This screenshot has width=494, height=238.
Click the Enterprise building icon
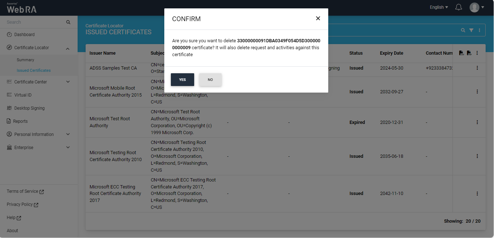coord(9,148)
